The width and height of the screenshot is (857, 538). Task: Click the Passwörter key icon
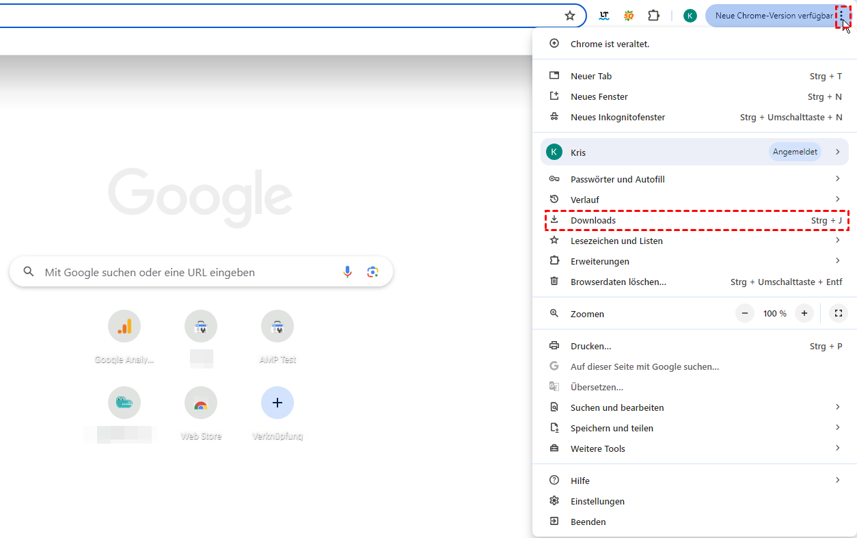[x=554, y=179]
